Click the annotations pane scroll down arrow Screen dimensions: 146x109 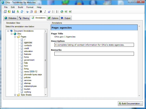click(x=139, y=96)
